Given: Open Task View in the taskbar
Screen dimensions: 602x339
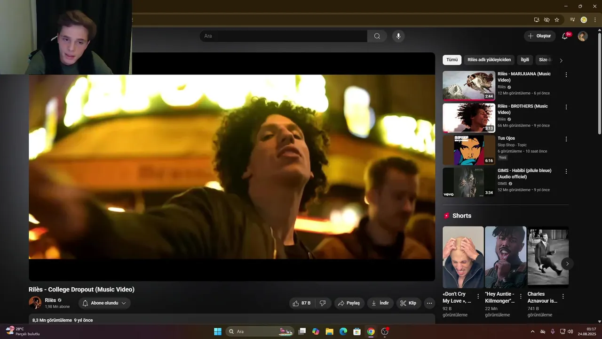Looking at the screenshot, I should pos(302,331).
